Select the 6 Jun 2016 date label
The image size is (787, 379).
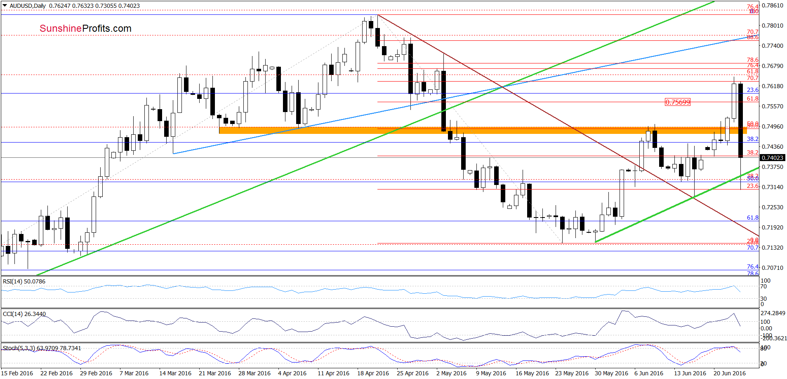(x=649, y=373)
